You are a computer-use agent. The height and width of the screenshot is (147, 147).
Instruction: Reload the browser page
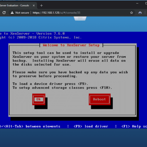click(x=4, y=13)
